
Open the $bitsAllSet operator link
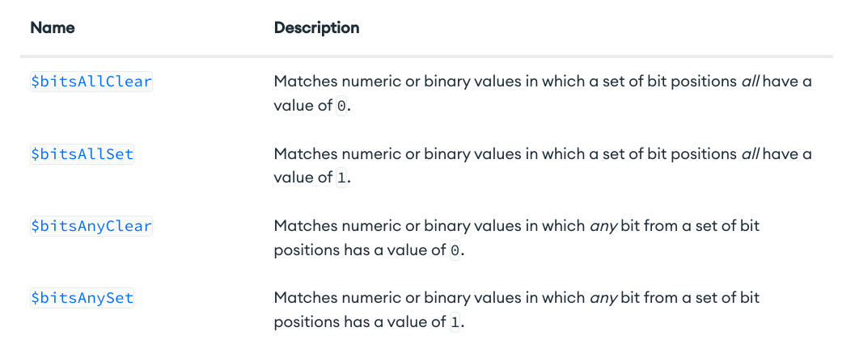pos(82,154)
